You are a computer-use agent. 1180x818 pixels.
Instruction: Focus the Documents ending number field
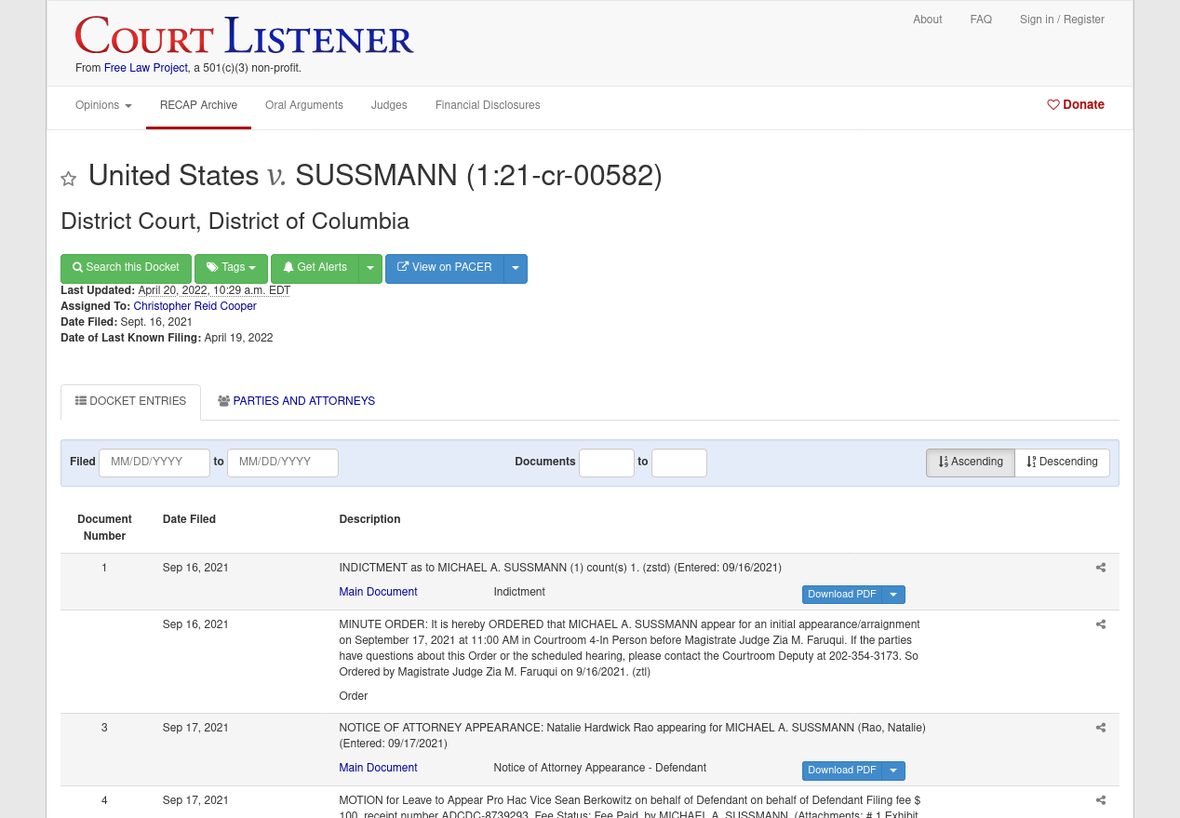point(679,463)
